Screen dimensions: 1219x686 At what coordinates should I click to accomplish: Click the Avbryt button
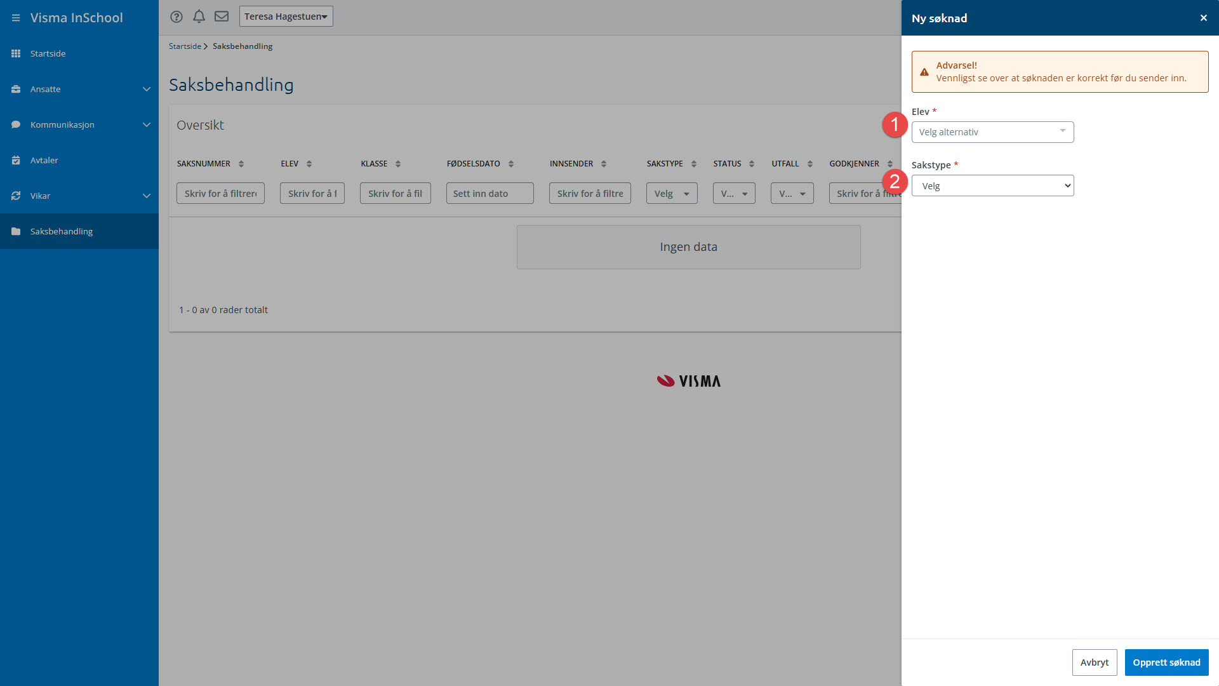(1095, 662)
